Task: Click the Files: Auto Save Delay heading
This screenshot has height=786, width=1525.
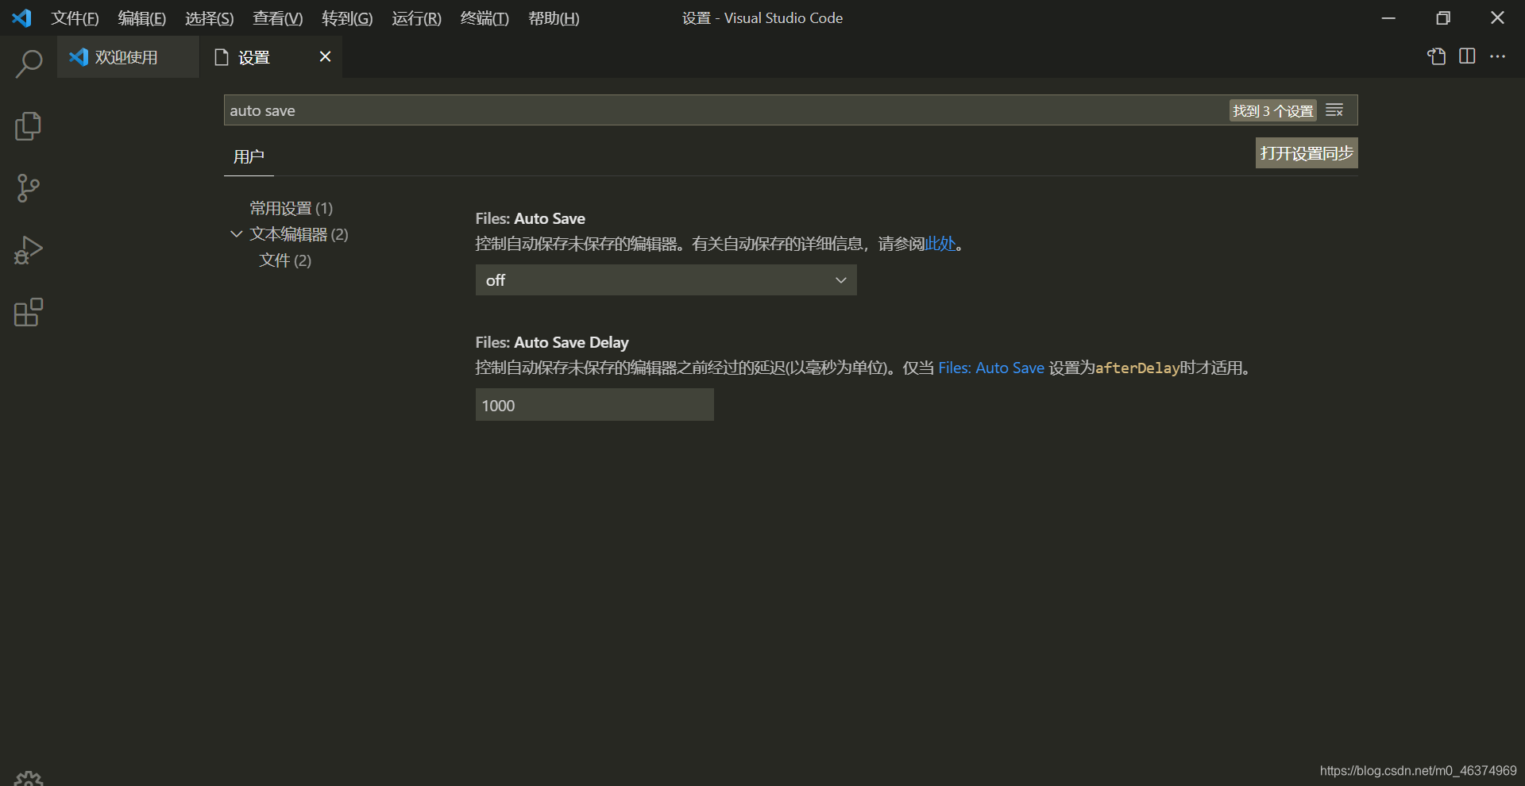Action: (552, 342)
